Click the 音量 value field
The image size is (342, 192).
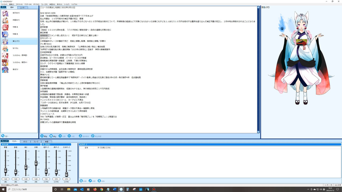click(x=5, y=179)
